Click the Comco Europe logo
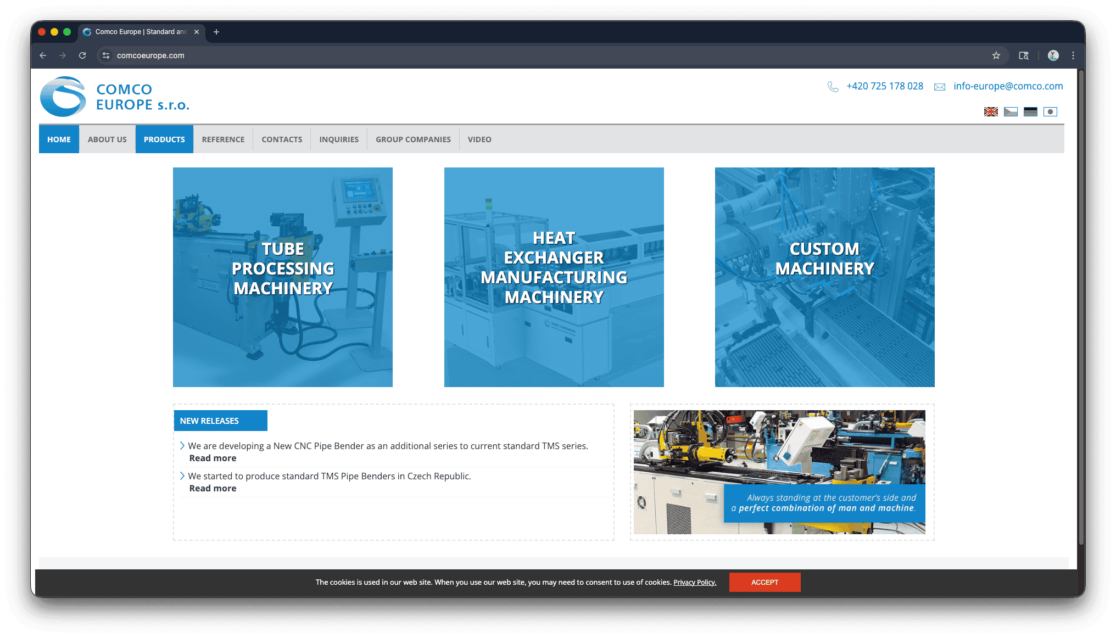This screenshot has height=638, width=1116. 115,97
